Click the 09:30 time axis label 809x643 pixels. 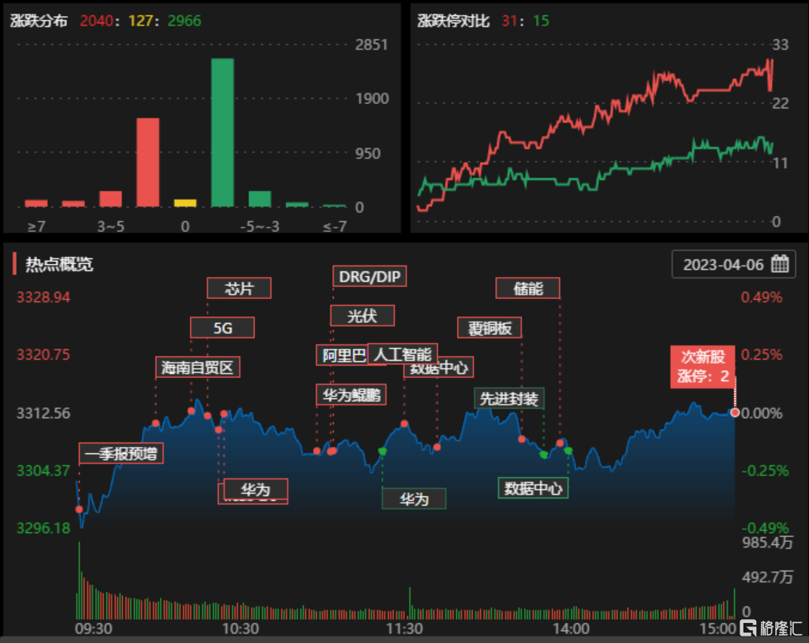[x=93, y=629]
